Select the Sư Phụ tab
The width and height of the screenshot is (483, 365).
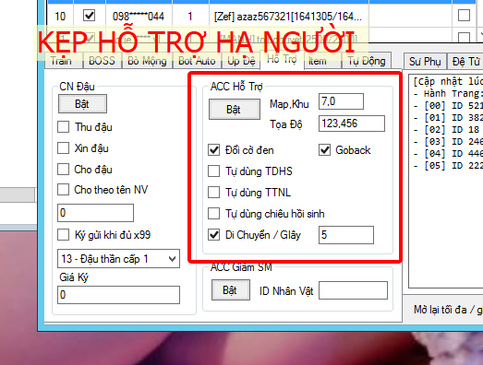point(425,62)
